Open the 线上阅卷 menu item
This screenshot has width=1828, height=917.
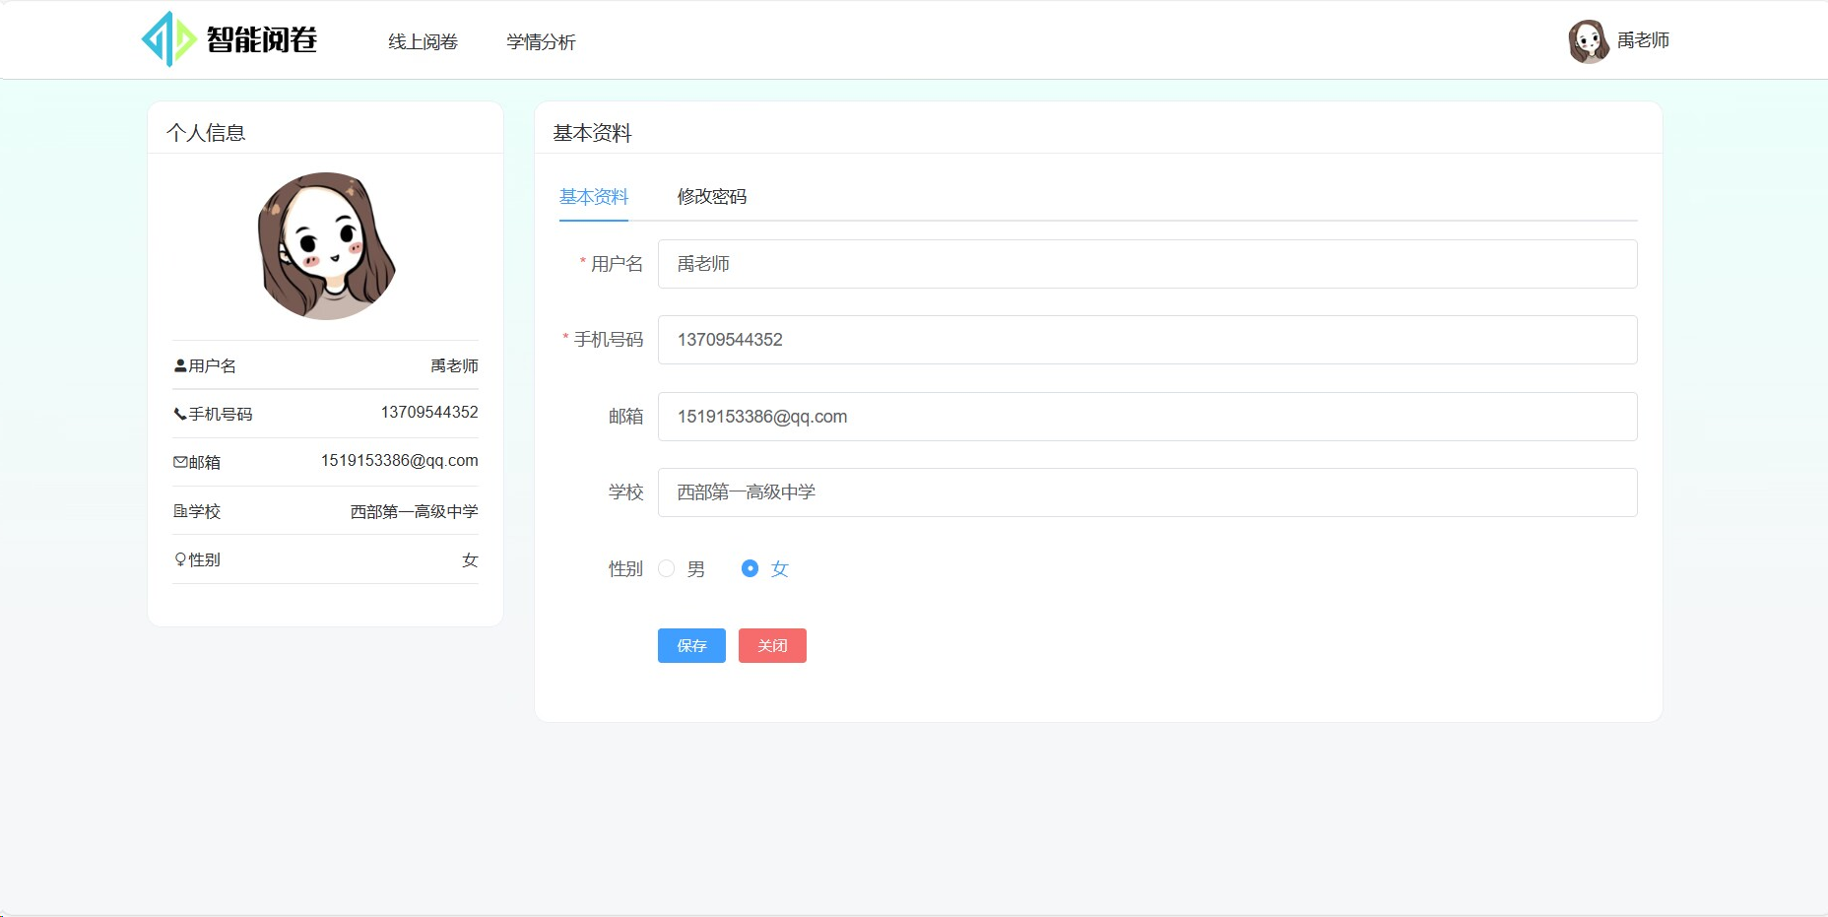pos(423,41)
